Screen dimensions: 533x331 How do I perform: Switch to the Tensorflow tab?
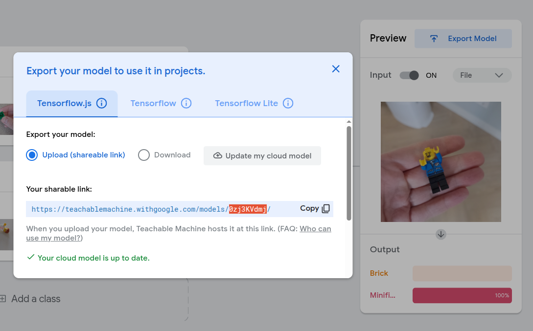153,103
